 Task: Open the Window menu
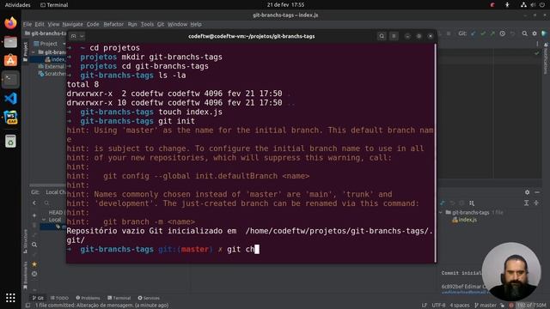177,24
